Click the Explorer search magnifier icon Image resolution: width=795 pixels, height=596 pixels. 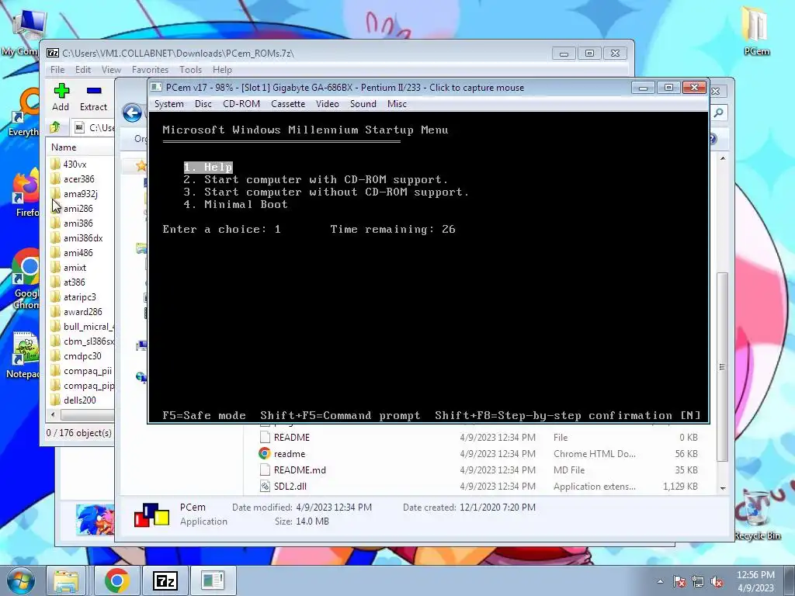tap(718, 113)
